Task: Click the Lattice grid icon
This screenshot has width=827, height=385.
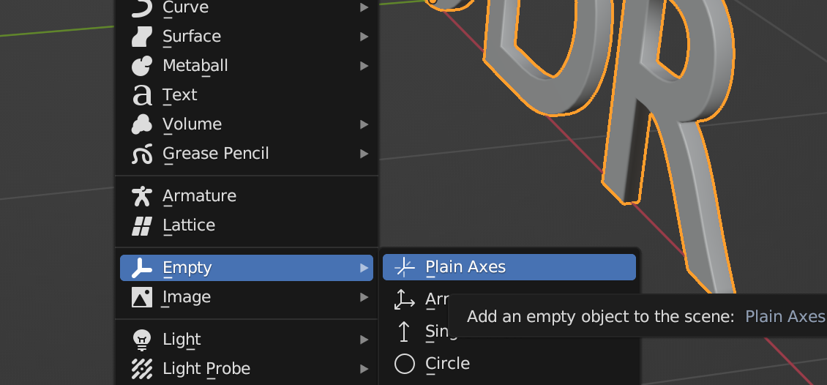Action: pos(141,225)
